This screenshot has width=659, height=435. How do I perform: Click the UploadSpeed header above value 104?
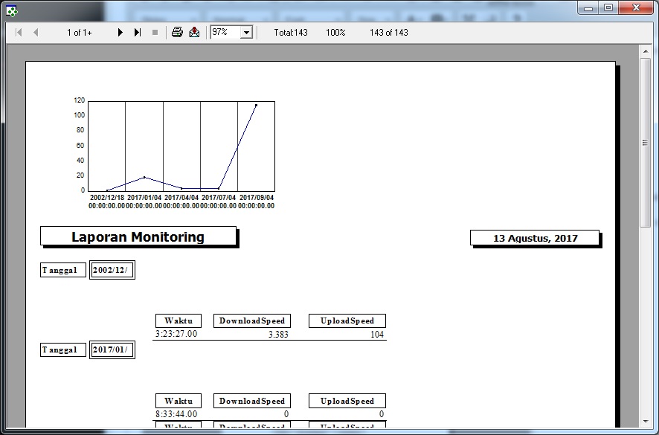tap(347, 320)
